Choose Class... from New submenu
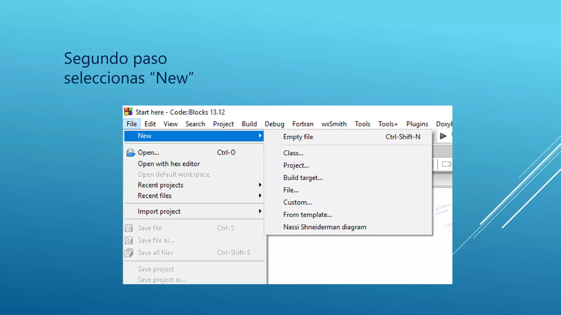561x315 pixels. pos(348,153)
